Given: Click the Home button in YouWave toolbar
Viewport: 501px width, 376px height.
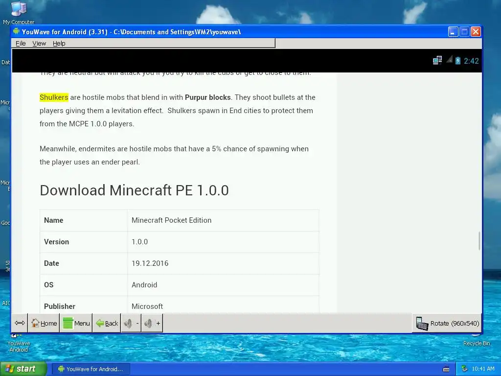Looking at the screenshot, I should click(x=44, y=323).
